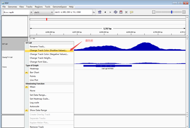Screen dimensions: 190x128
Task: Click the refresh view icon
Action: (x=116, y=12)
